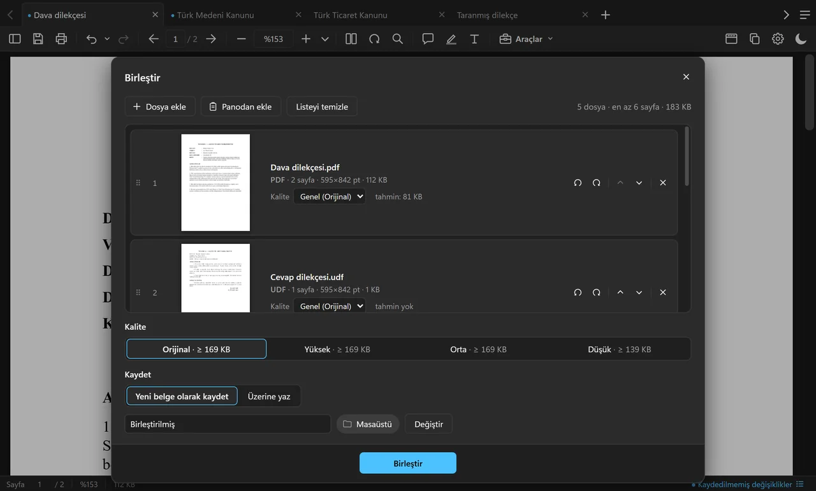
Task: Move Cevap dilekçesi.udf up in list
Action: click(x=620, y=292)
